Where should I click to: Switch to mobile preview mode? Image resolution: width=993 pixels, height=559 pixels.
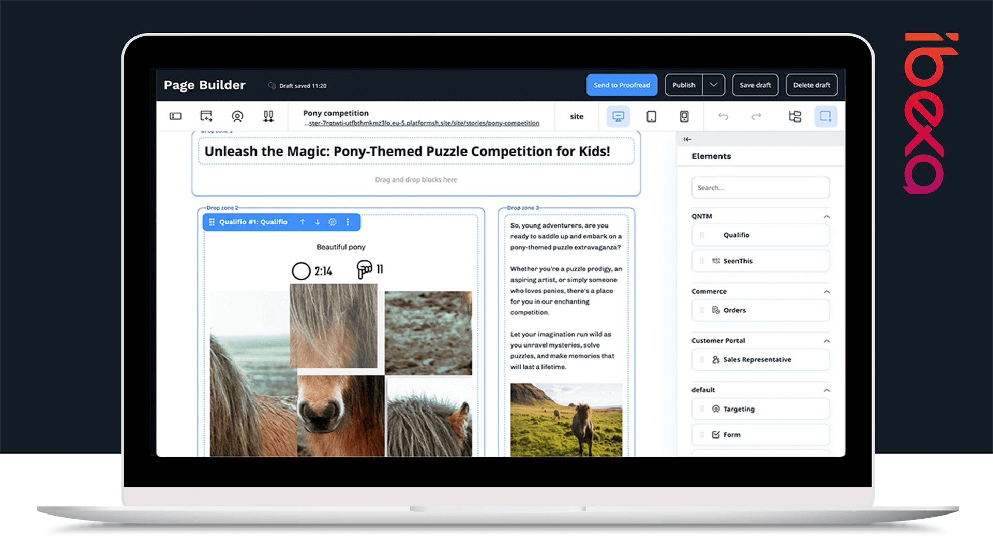click(684, 116)
